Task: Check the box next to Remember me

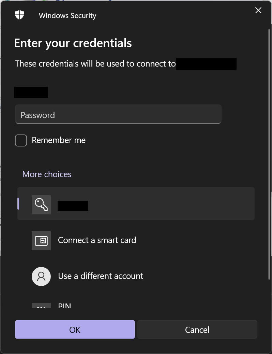Action: (x=21, y=140)
